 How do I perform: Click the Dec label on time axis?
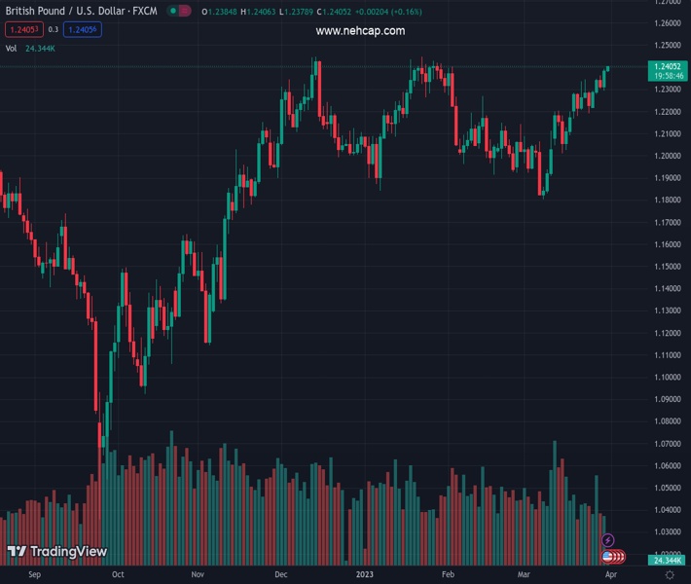[281, 575]
